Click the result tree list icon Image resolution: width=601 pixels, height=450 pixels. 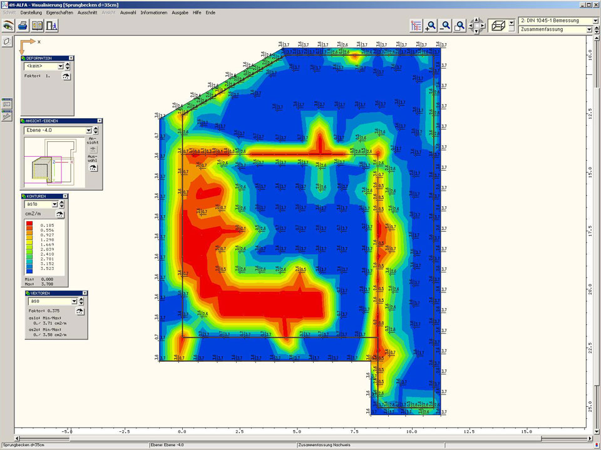pyautogui.click(x=416, y=26)
